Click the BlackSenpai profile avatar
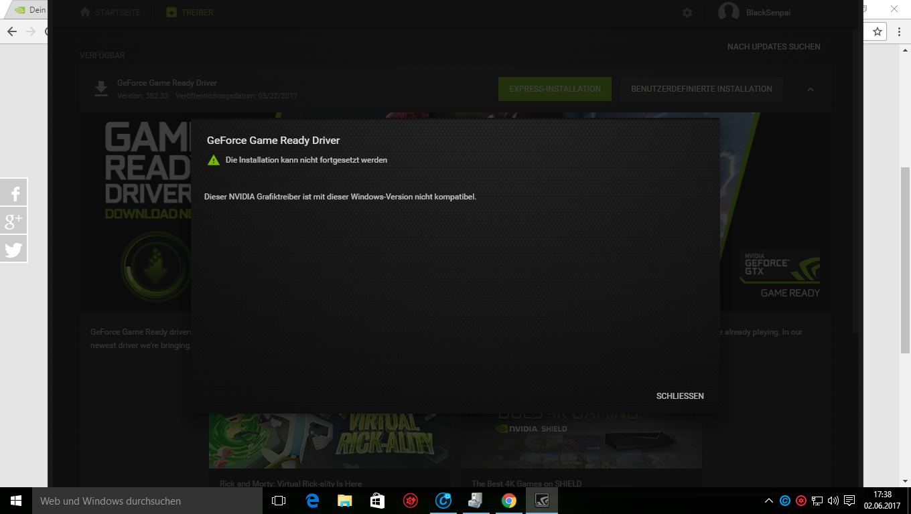Viewport: 911px width, 514px height. 729,12
